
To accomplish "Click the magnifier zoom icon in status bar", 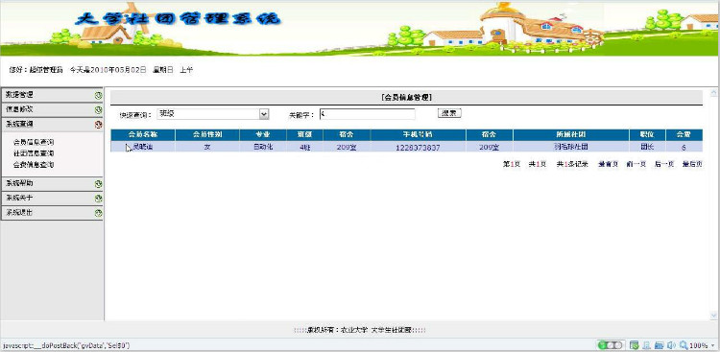I will [x=684, y=345].
